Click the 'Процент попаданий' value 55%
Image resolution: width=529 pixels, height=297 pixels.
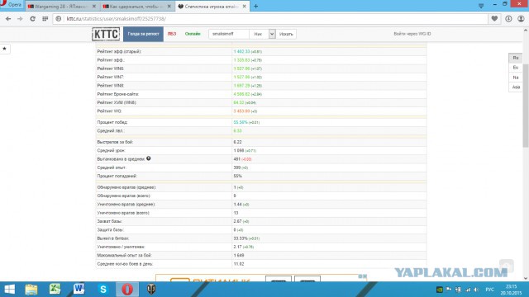pyautogui.click(x=237, y=176)
